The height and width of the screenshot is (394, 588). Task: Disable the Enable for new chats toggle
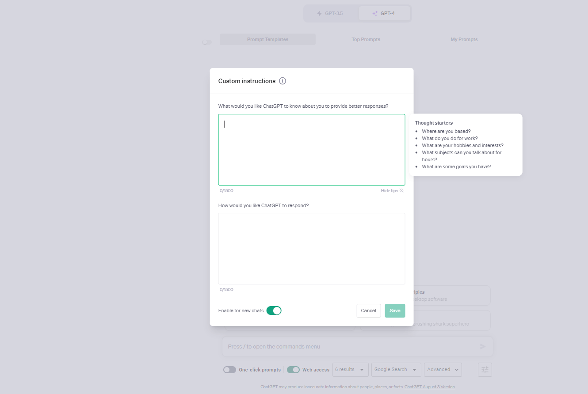[x=274, y=311]
